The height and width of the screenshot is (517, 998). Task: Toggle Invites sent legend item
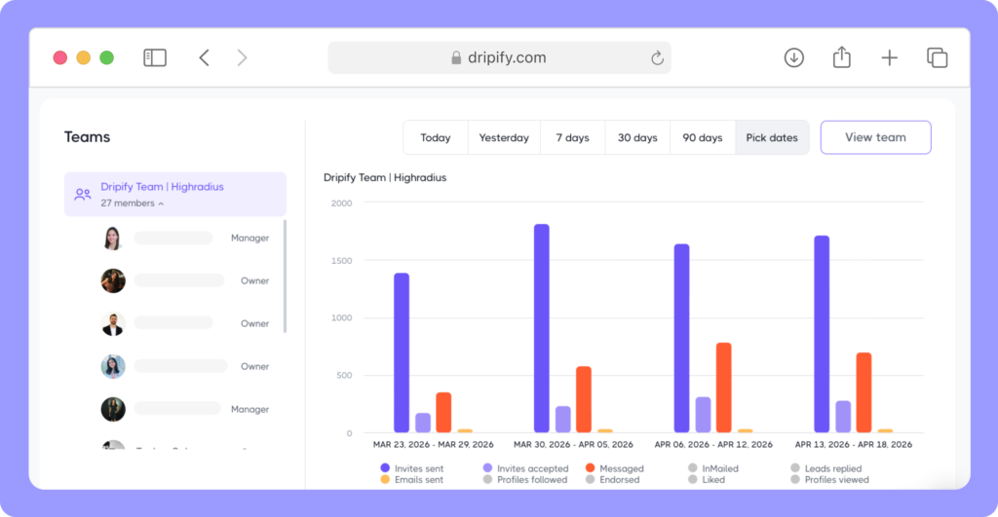[x=412, y=468]
